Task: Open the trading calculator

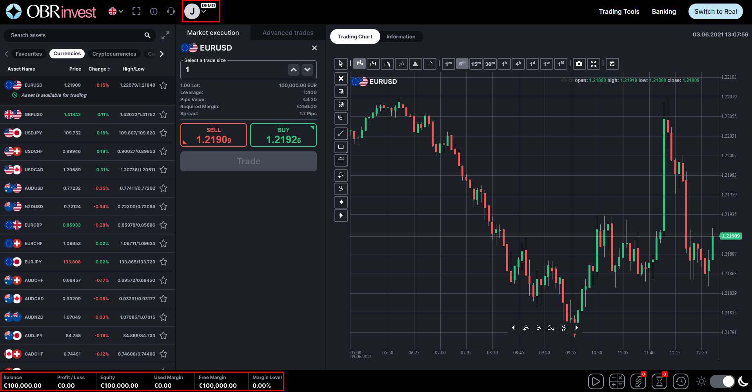Action: [x=617, y=381]
